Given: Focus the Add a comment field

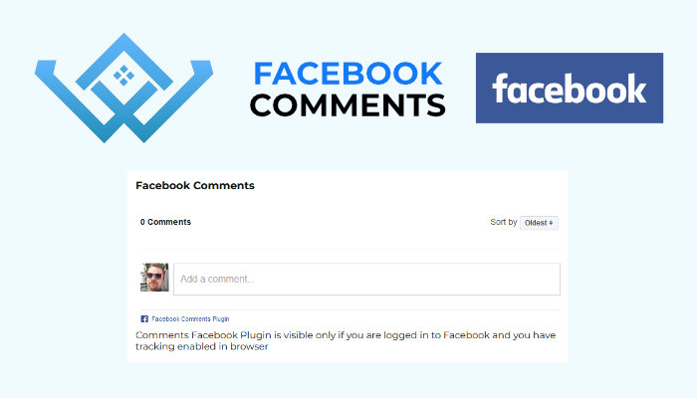Looking at the screenshot, I should pos(366,279).
